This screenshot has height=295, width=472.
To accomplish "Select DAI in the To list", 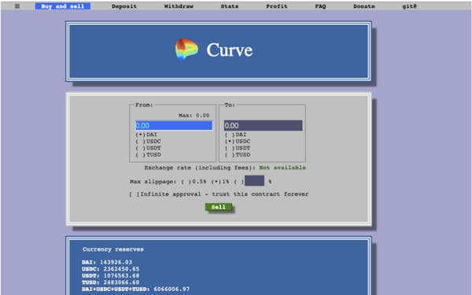I will [235, 135].
